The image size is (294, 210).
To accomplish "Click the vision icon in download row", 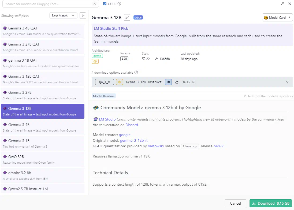I will [120, 82].
